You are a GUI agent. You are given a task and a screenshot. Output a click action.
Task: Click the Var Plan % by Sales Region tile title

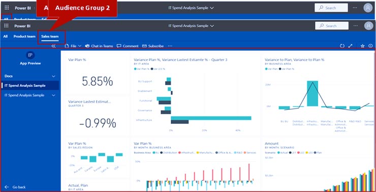[77, 143]
